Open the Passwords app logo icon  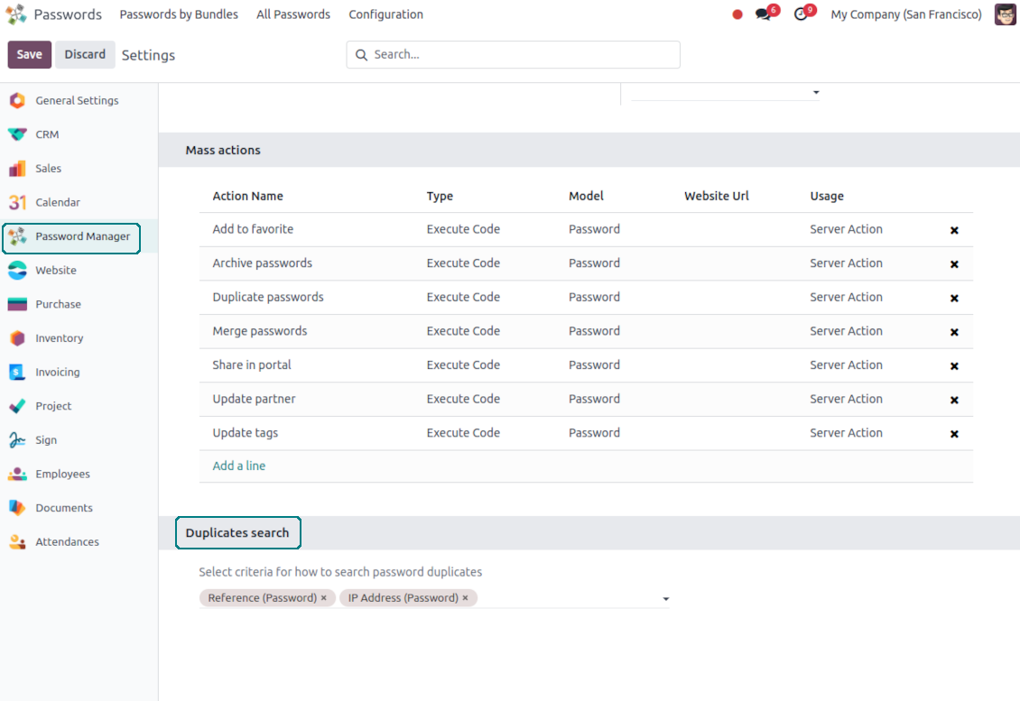click(x=16, y=14)
